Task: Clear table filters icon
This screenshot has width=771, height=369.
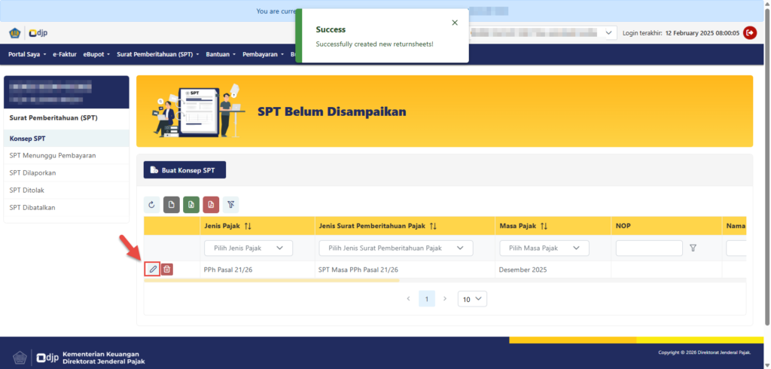Action: pos(231,204)
